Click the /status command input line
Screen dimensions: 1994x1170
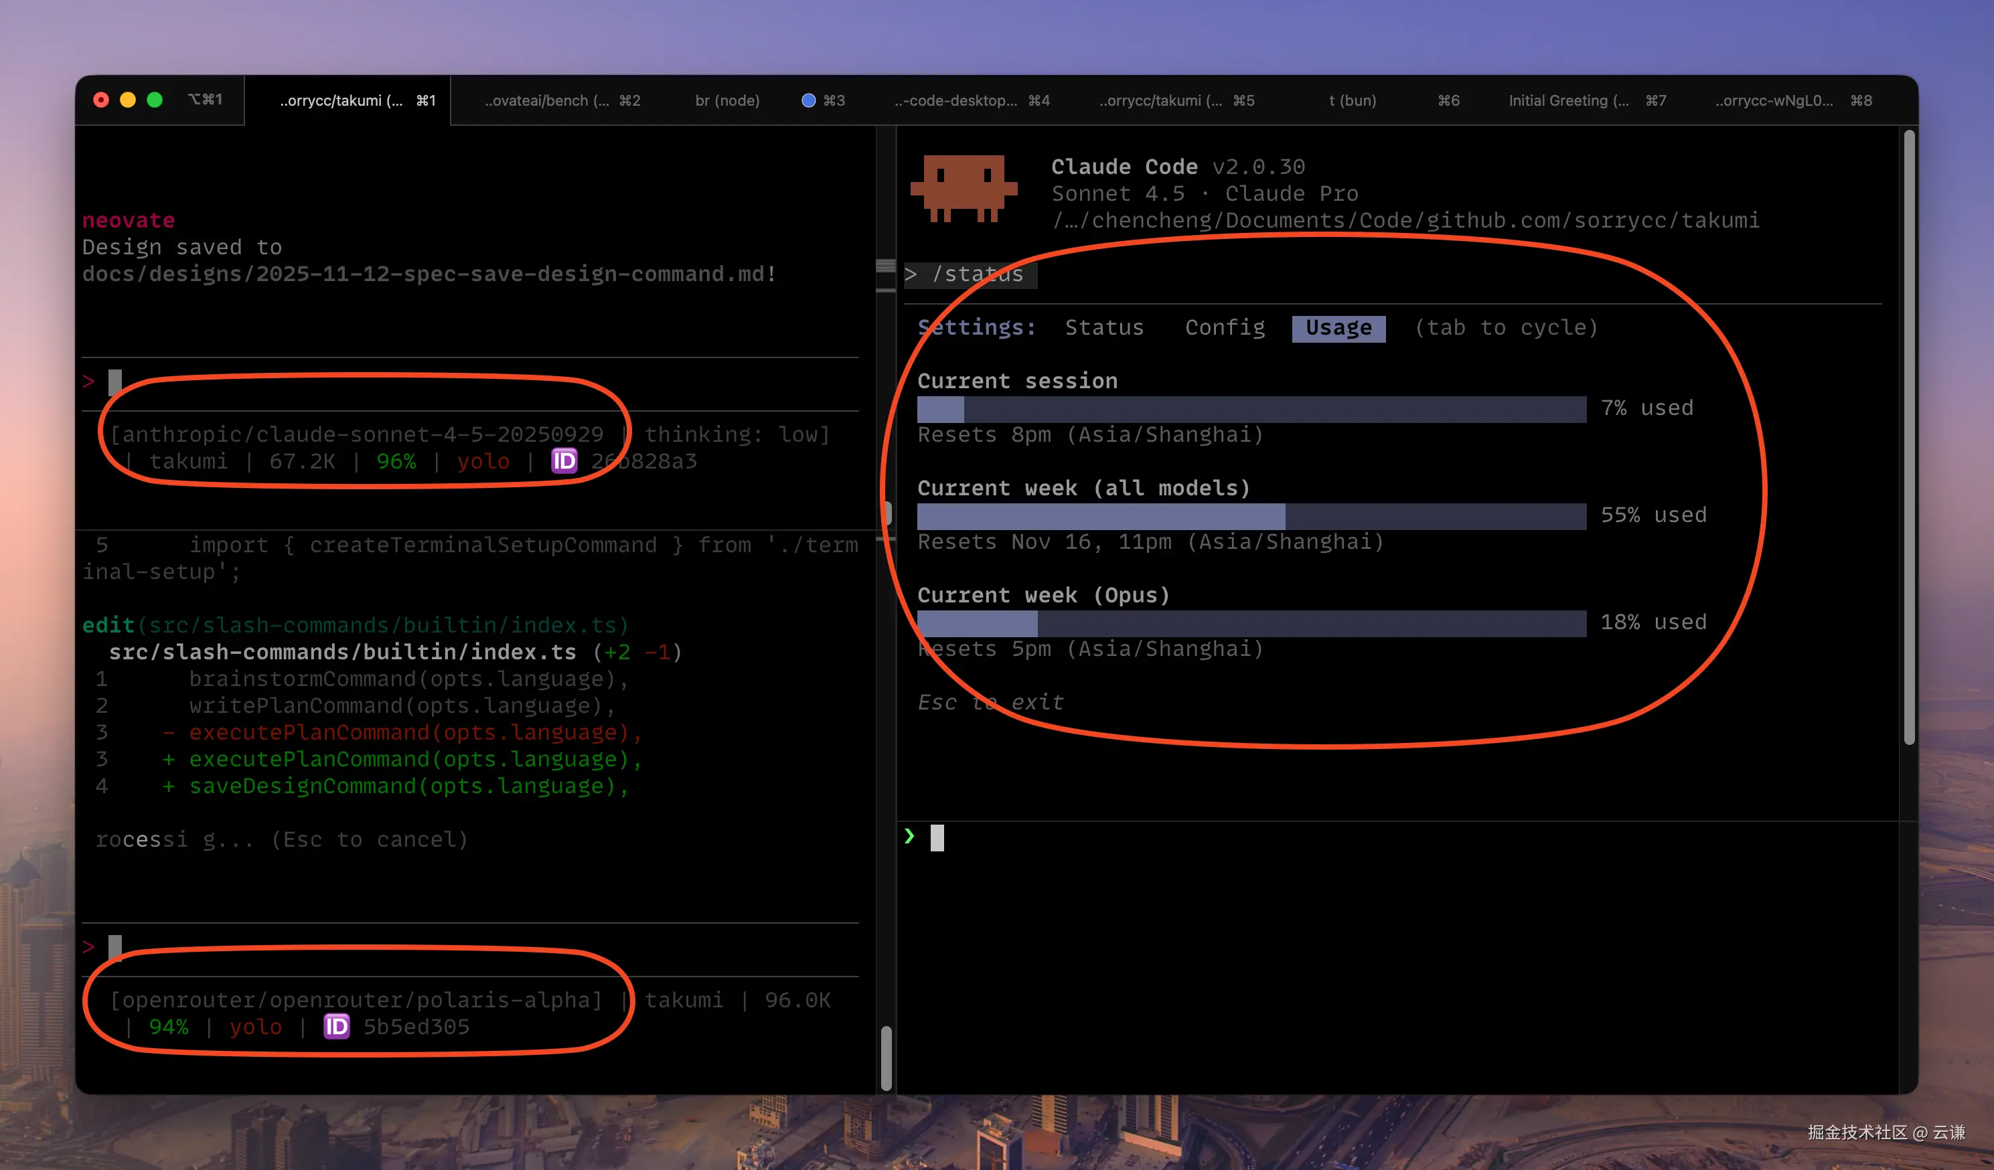click(976, 274)
